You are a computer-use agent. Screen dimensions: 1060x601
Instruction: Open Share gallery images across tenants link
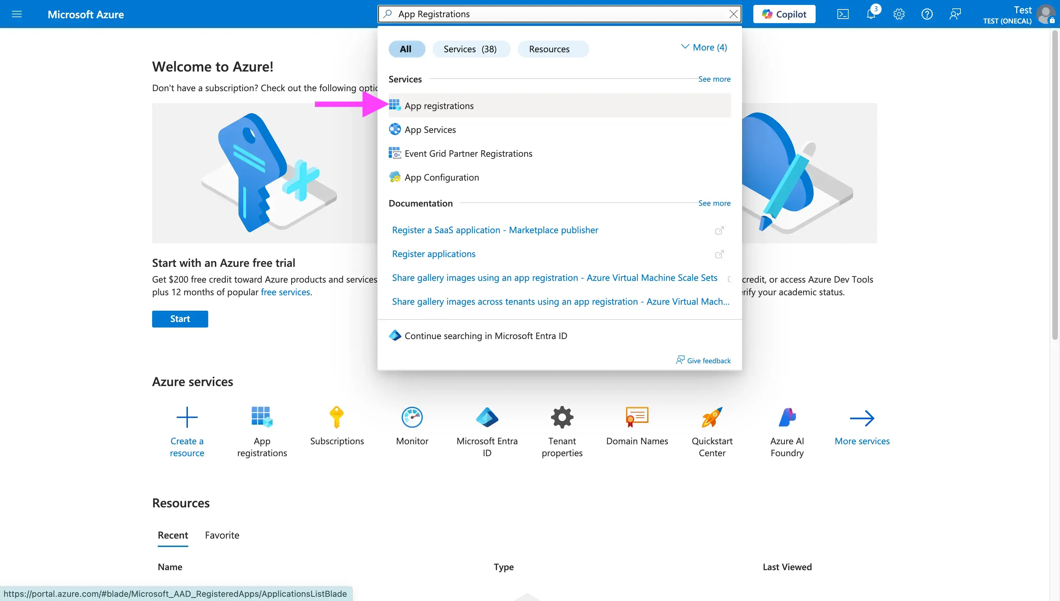(x=560, y=302)
